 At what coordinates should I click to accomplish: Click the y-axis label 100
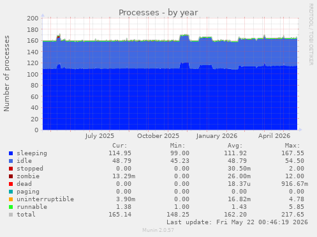click(x=33, y=74)
